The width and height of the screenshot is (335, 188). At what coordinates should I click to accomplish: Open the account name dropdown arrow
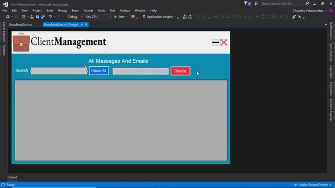326,10
